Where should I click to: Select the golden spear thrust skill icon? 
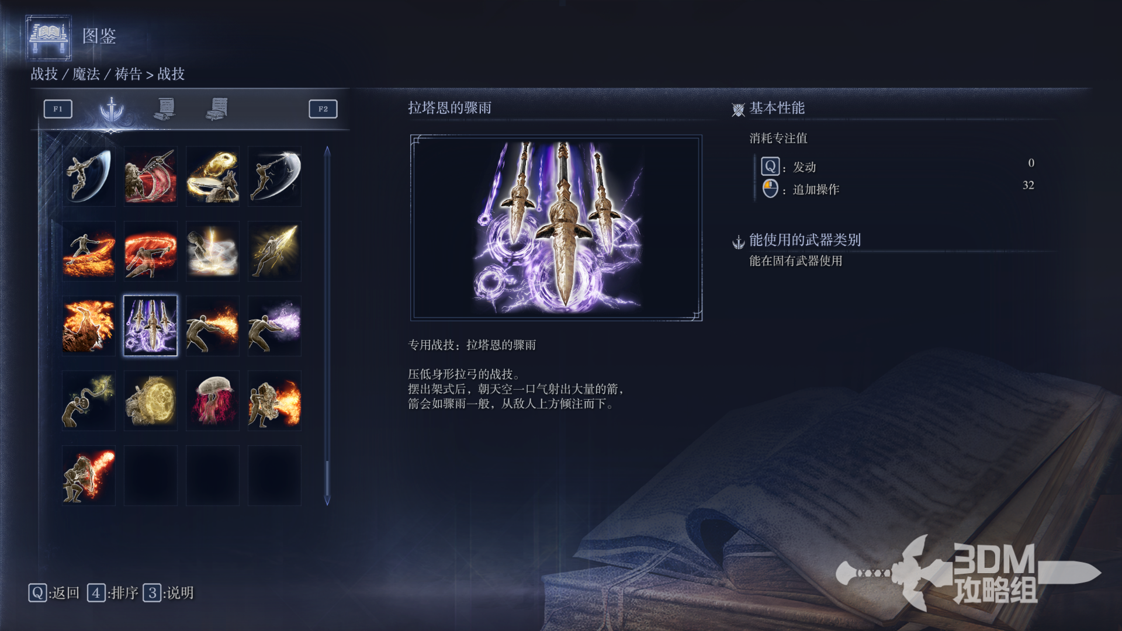(275, 251)
